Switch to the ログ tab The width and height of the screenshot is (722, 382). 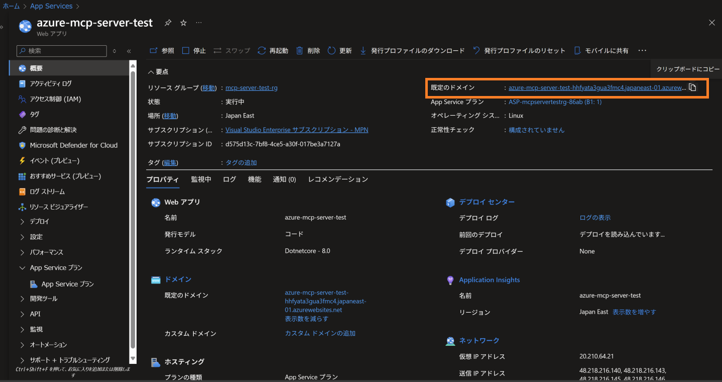pos(229,179)
